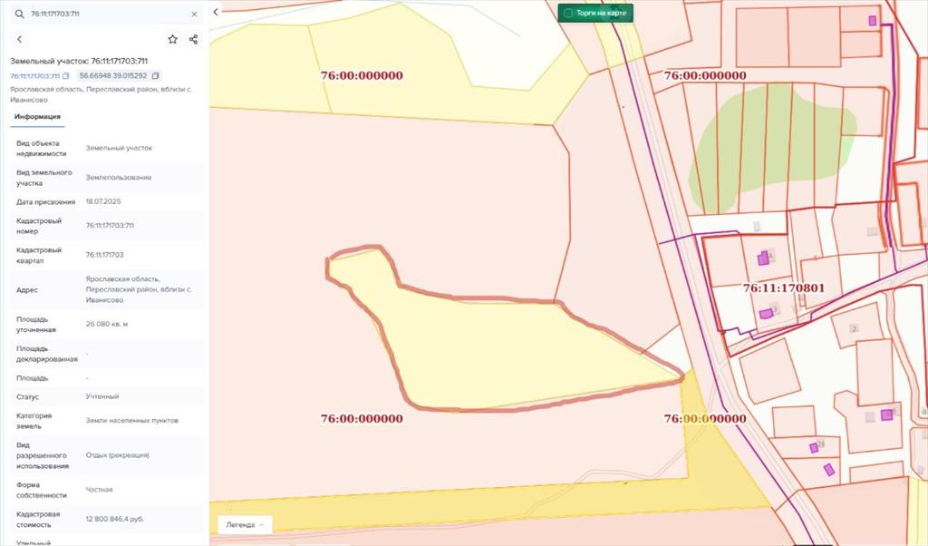
Task: Enable the "Торги на карте" checkbox
Action: pyautogui.click(x=567, y=14)
